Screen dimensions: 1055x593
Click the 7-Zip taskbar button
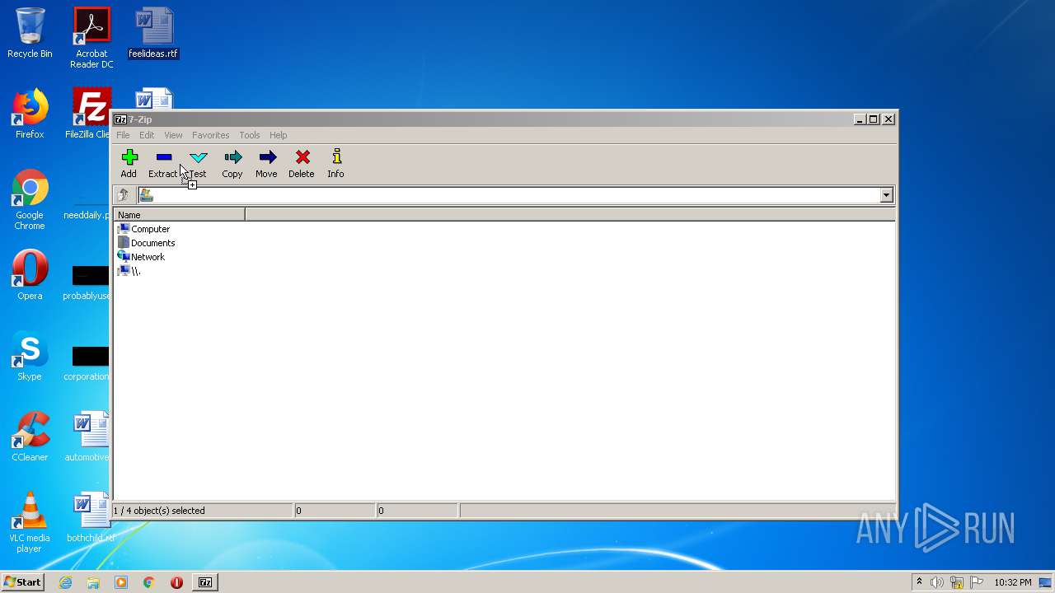(205, 582)
